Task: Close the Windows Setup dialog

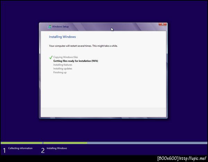Action: point(163,24)
